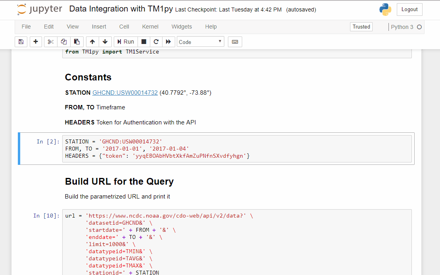This screenshot has height=275, width=440.
Task: Insert a cell below with plus icon
Action: 36,42
